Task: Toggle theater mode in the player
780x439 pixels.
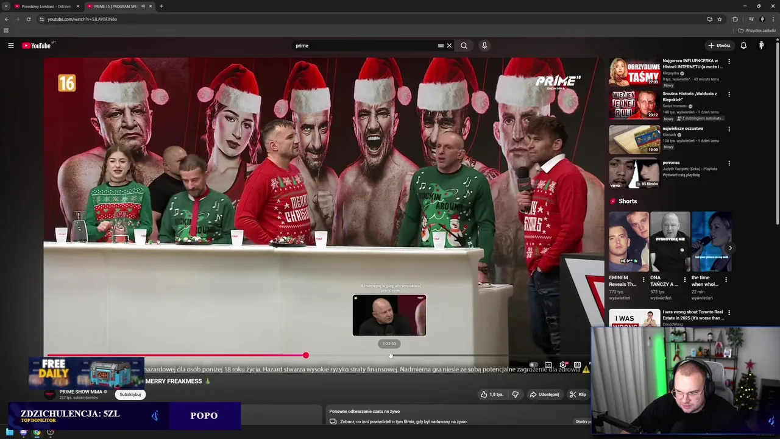Action: tap(577, 365)
